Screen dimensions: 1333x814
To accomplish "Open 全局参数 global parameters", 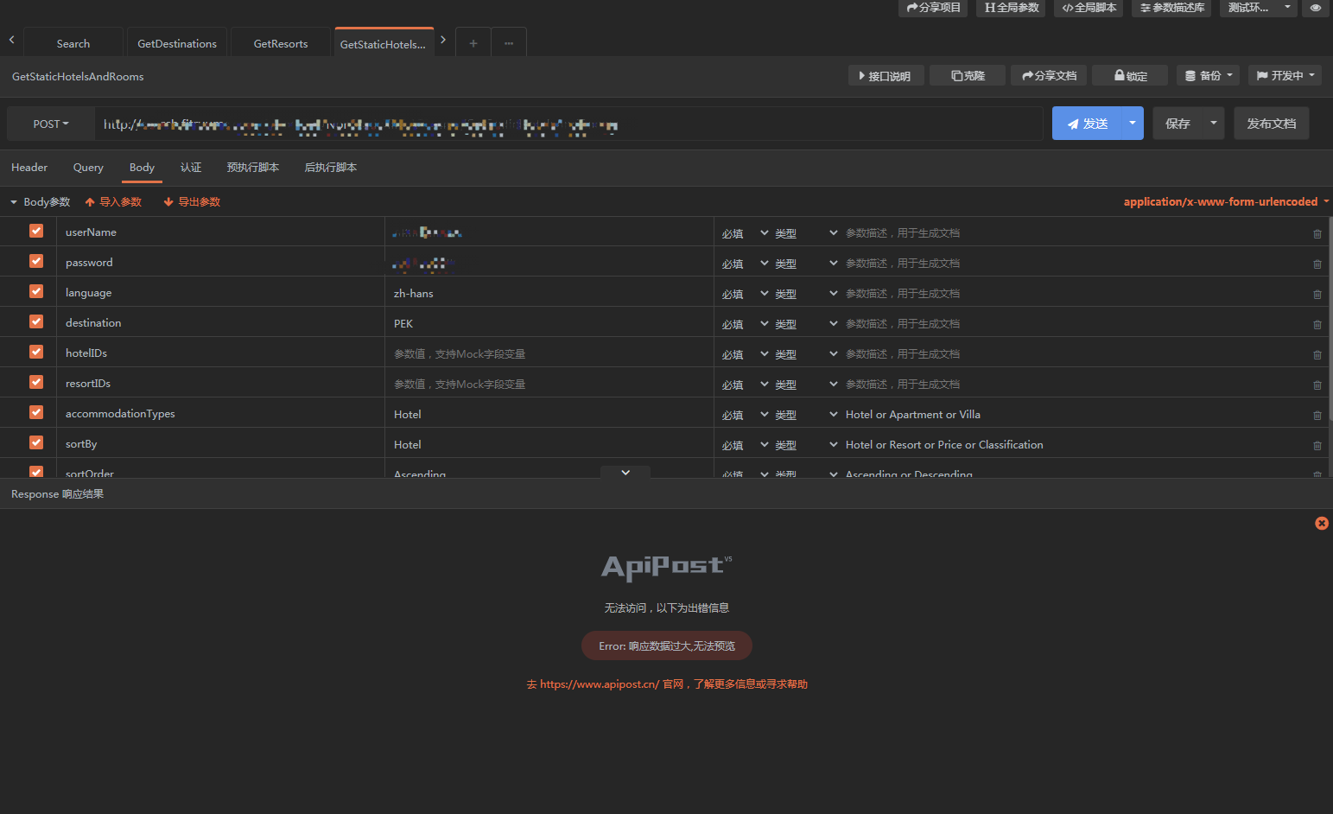I will (x=1011, y=8).
